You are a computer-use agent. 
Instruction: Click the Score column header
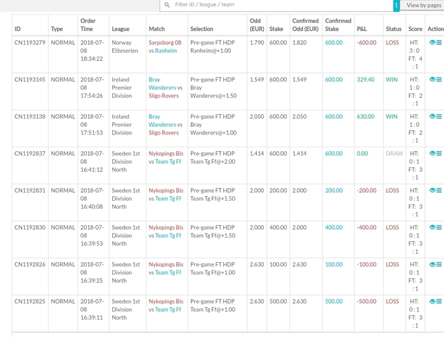tap(415, 29)
